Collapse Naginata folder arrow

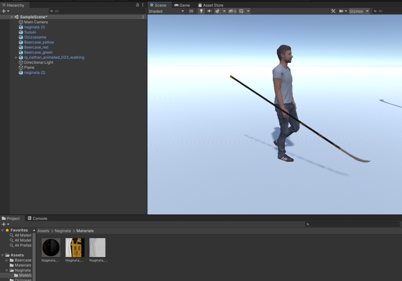7,270
